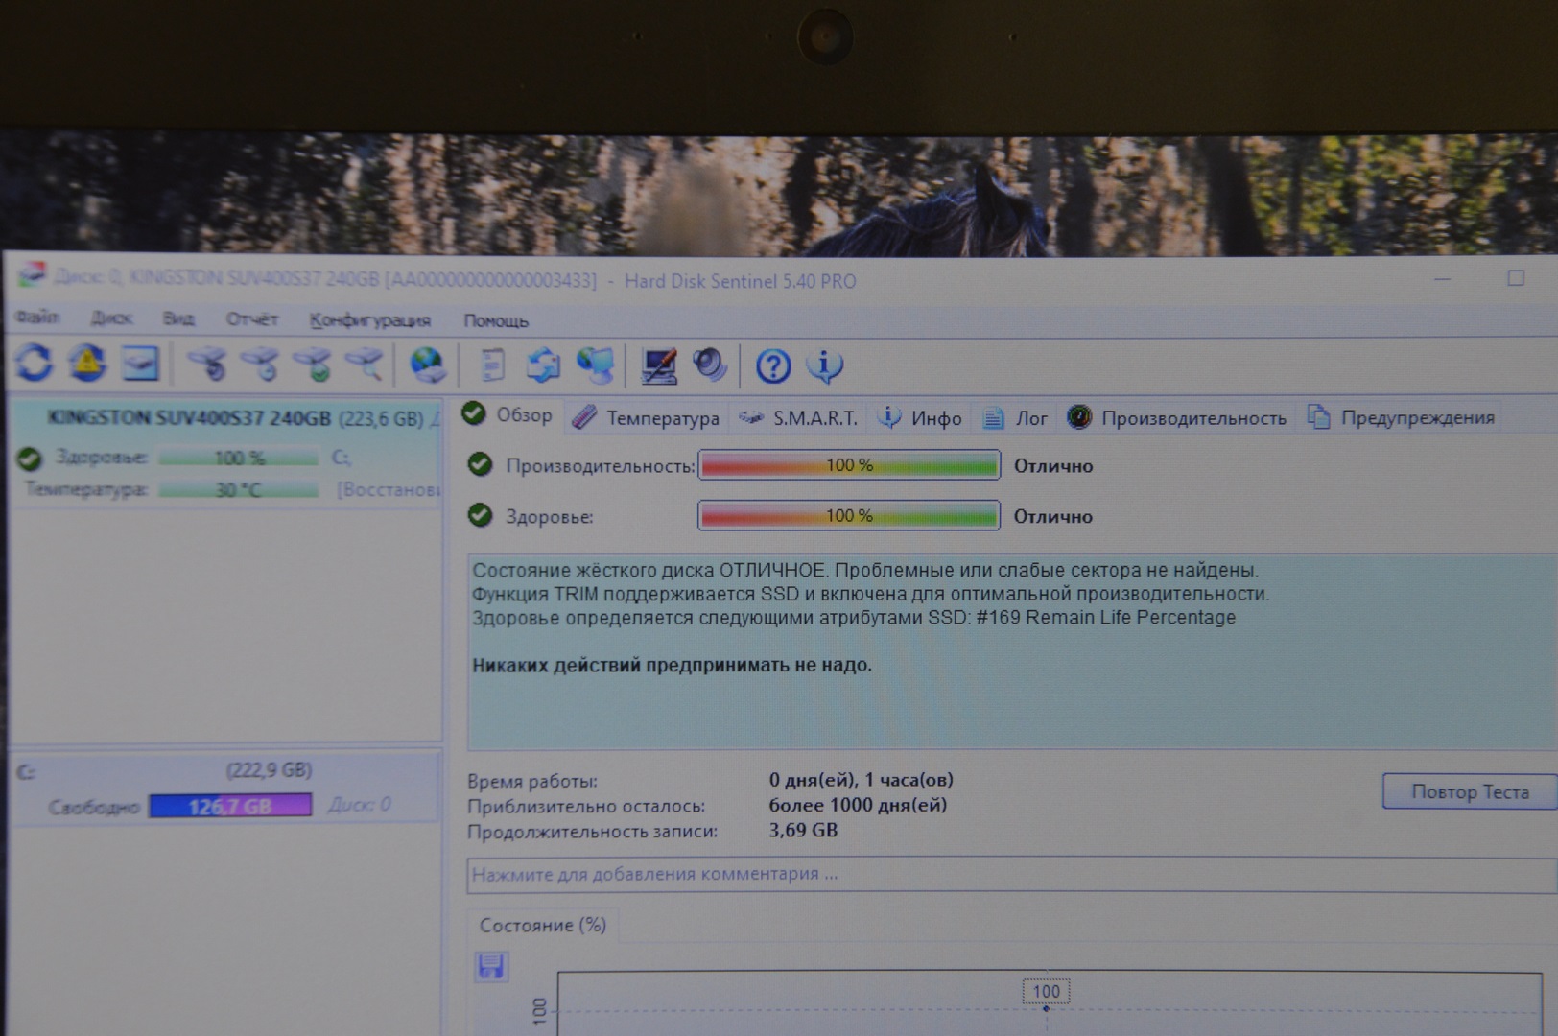1558x1036 pixels.
Task: Click the '[Восстанов' text in disk panel
Action: tap(388, 490)
